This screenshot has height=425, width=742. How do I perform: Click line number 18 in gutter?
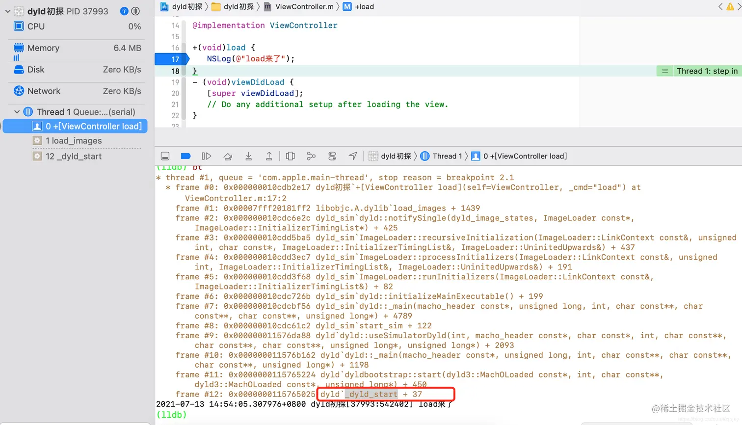point(175,71)
